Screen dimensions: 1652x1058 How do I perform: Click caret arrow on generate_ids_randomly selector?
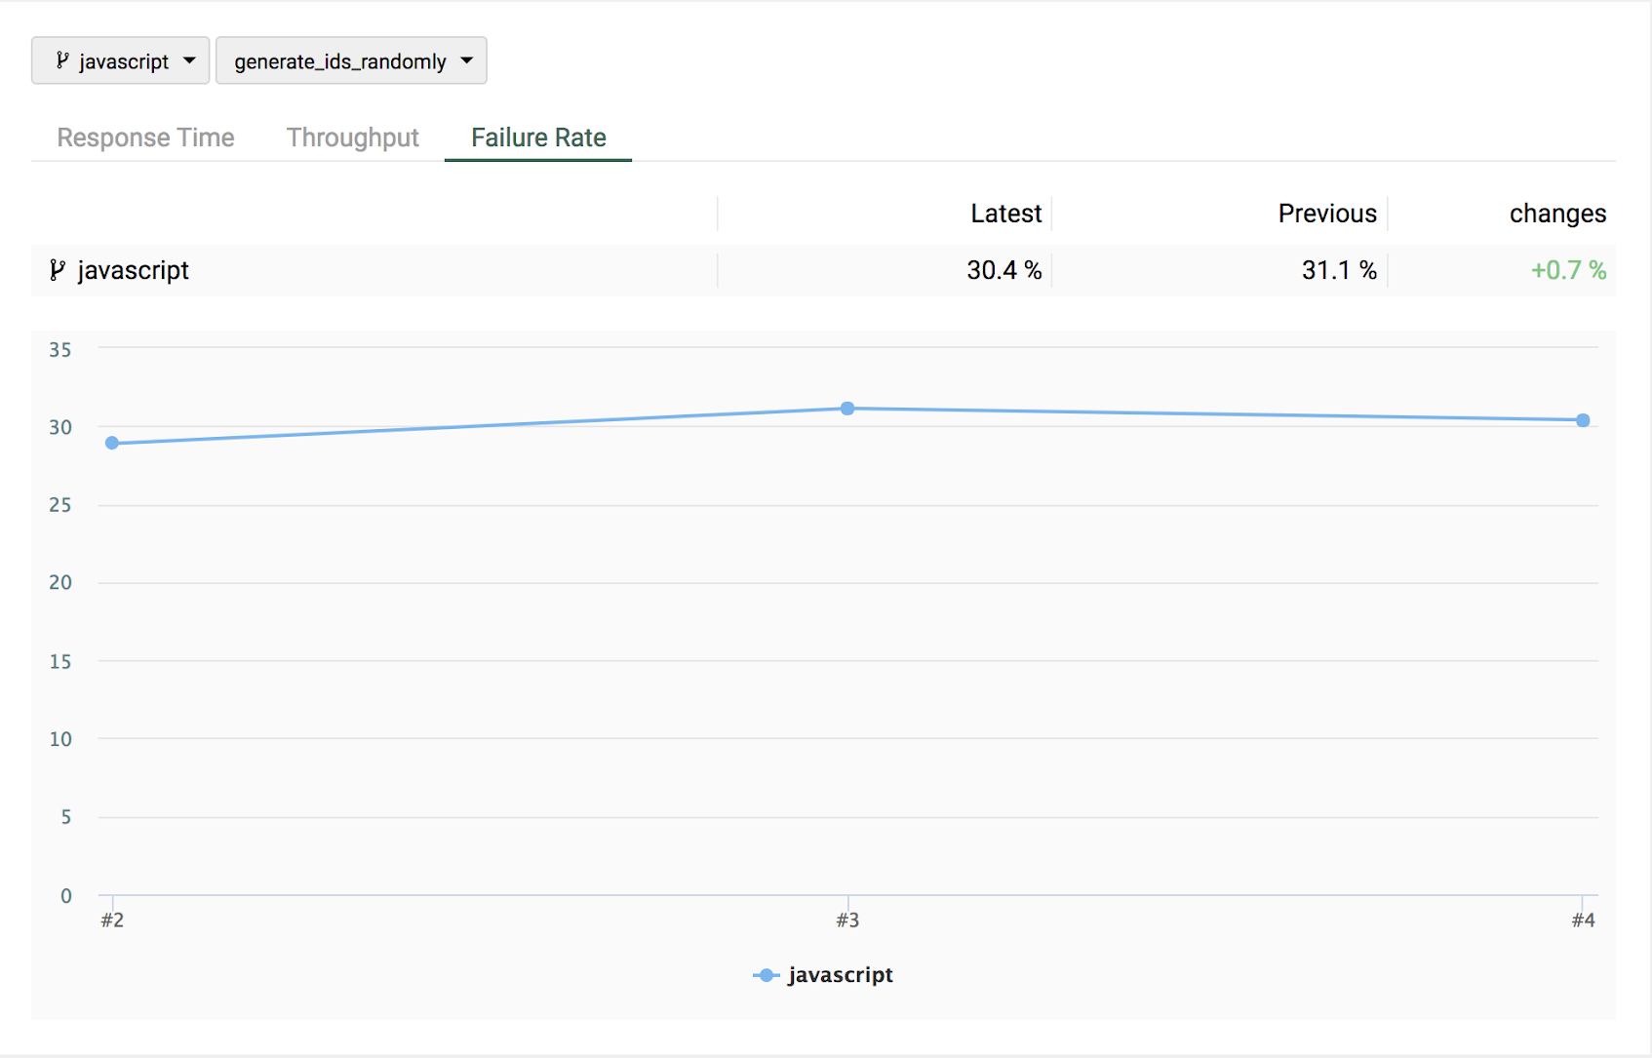[x=467, y=60]
